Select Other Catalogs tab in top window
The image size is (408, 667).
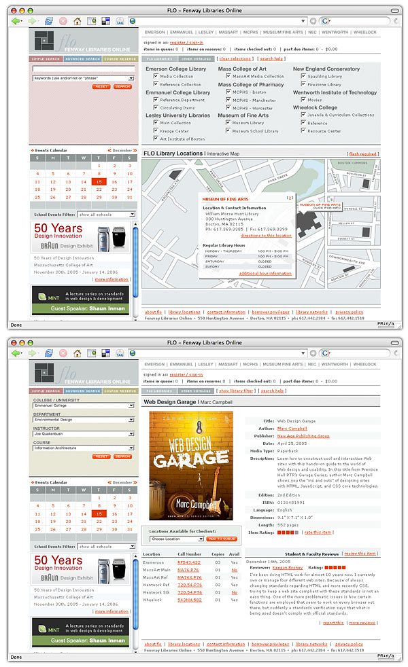pos(197,58)
